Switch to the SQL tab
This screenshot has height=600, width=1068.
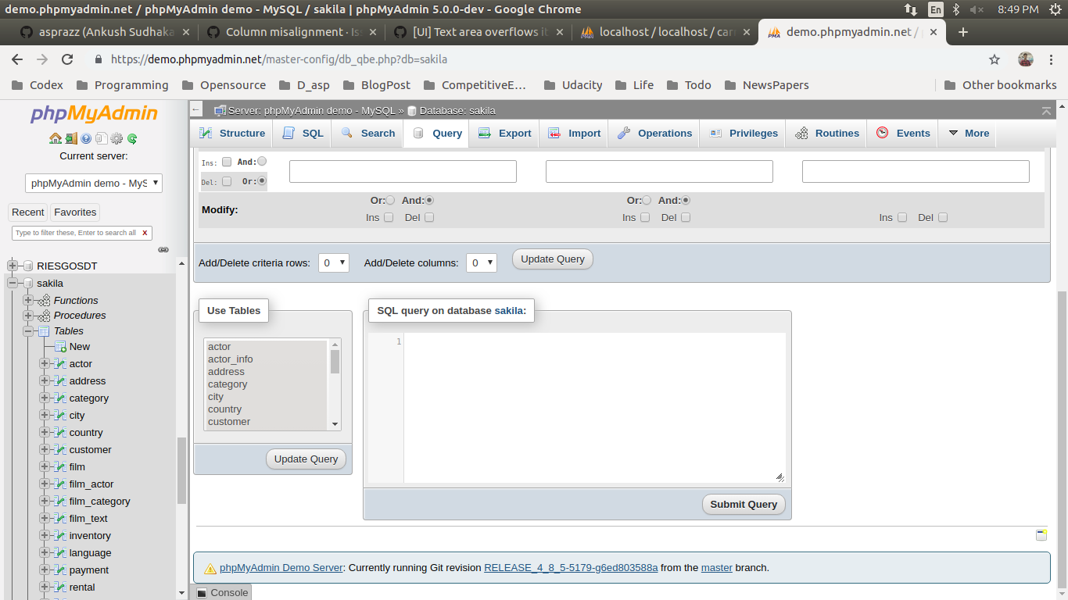(303, 134)
